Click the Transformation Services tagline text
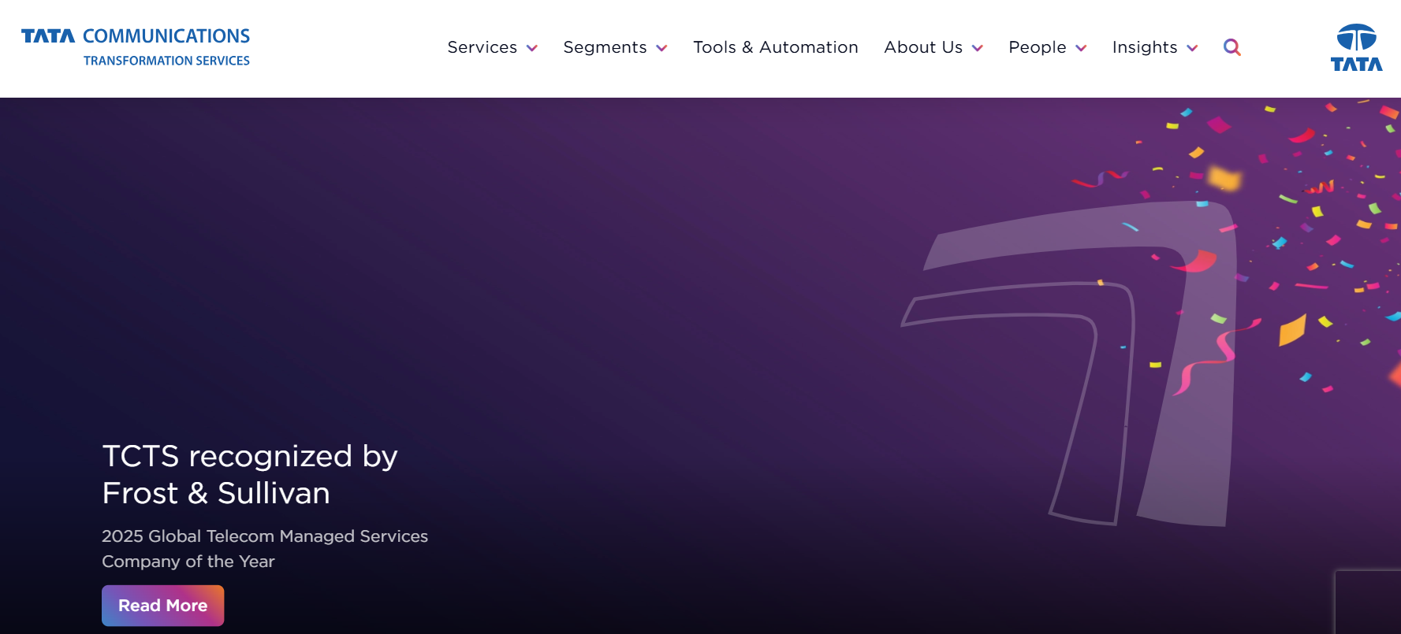1401x634 pixels. click(x=166, y=61)
